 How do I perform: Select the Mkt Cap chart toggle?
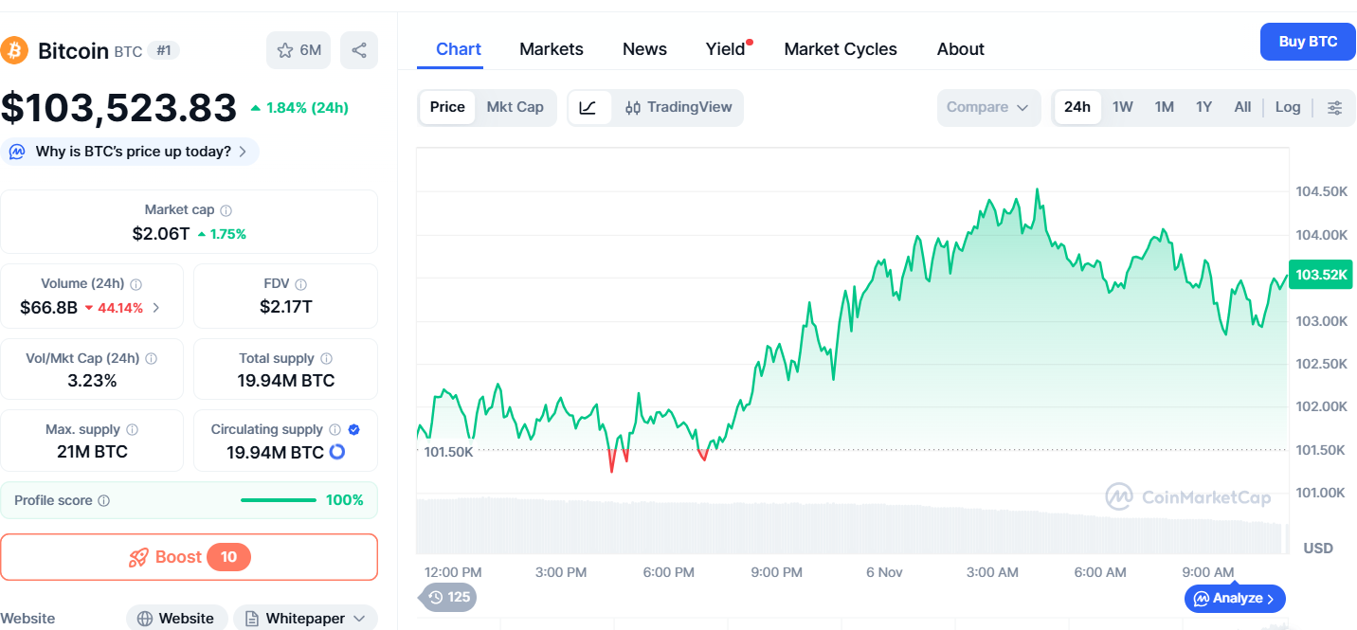click(516, 107)
